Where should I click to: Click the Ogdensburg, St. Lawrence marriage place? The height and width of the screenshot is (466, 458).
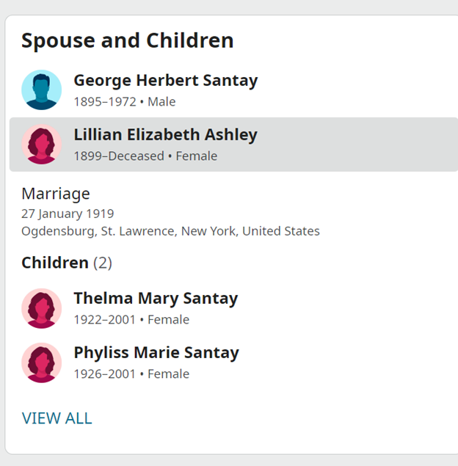(170, 231)
